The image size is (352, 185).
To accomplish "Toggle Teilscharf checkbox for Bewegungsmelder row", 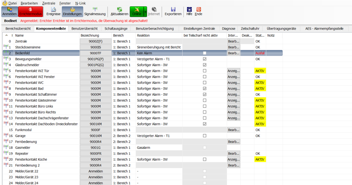I will 204,59.
